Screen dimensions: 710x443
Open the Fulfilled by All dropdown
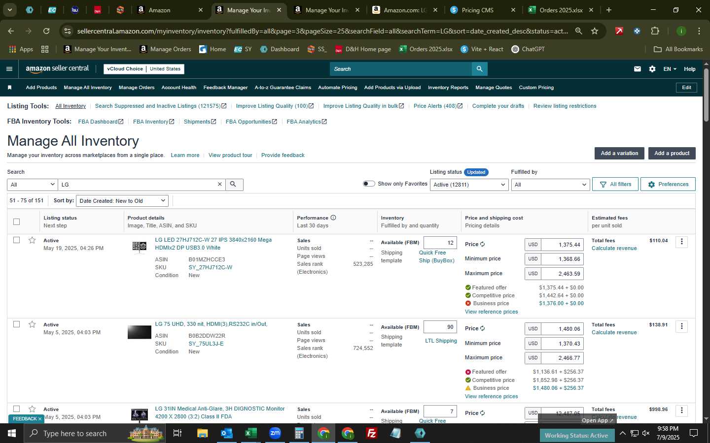(550, 185)
